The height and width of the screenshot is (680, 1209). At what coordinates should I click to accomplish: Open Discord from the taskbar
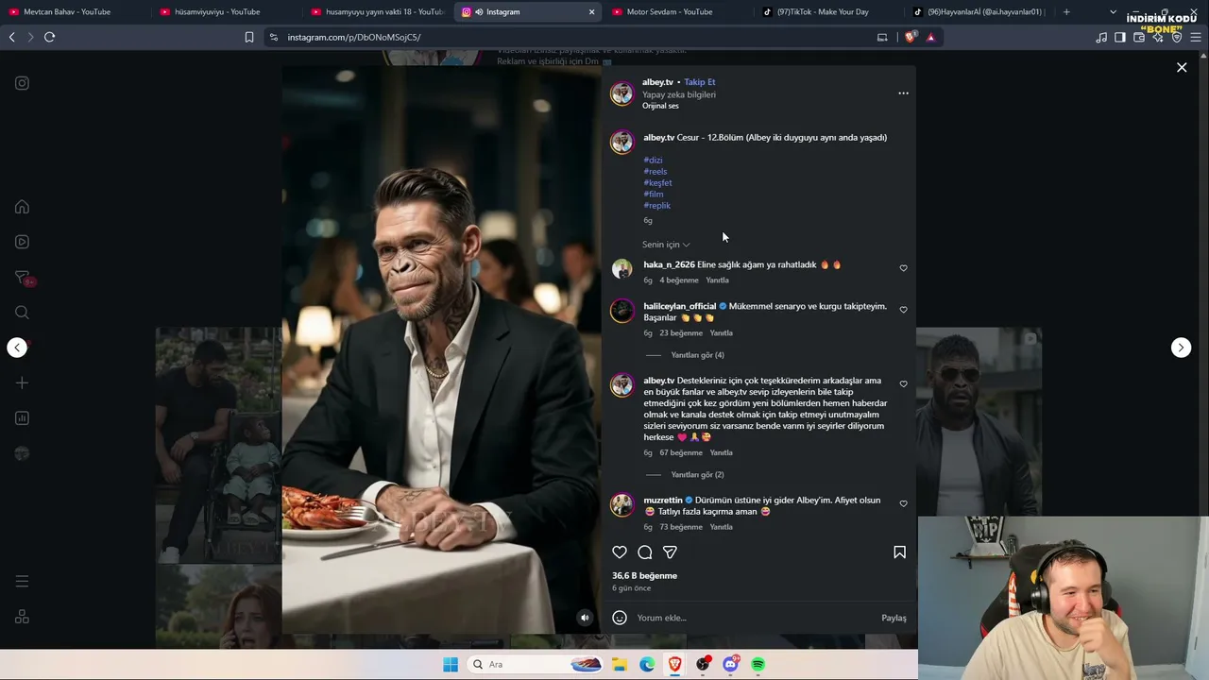pos(730,665)
